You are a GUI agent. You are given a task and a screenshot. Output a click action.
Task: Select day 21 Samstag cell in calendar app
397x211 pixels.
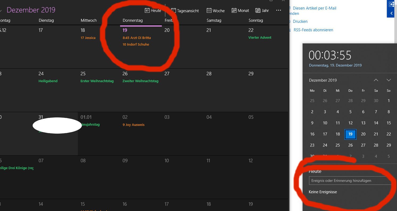[225, 47]
